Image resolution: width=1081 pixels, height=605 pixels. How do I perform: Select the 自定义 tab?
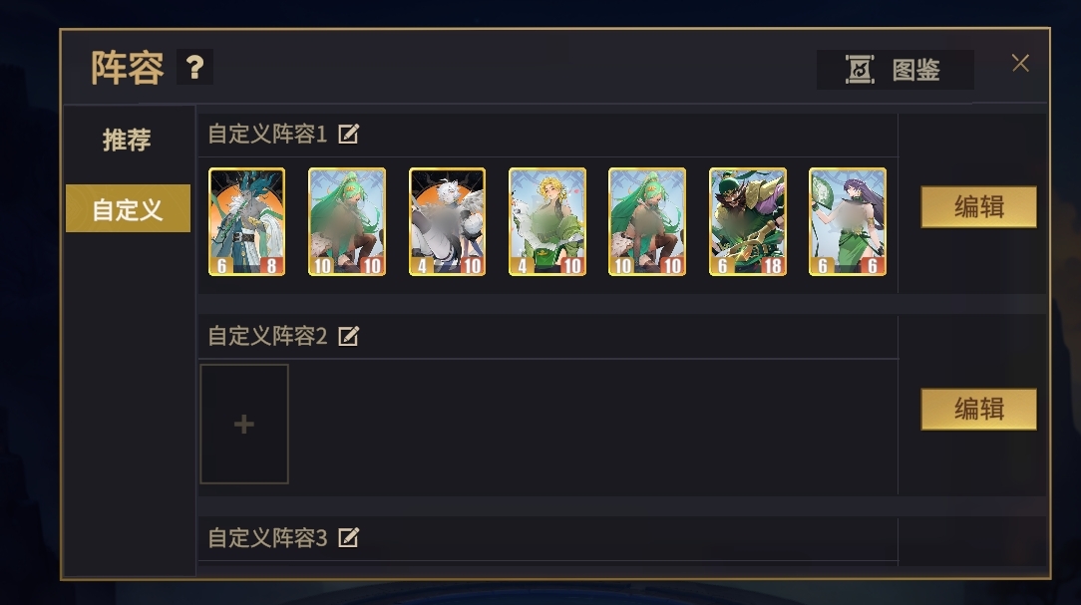(128, 208)
